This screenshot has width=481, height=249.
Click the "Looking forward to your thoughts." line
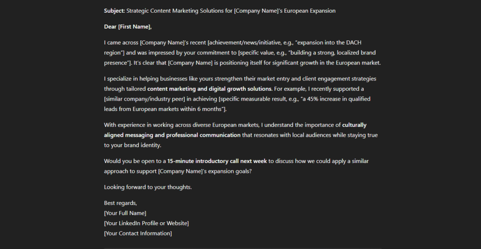coord(148,187)
